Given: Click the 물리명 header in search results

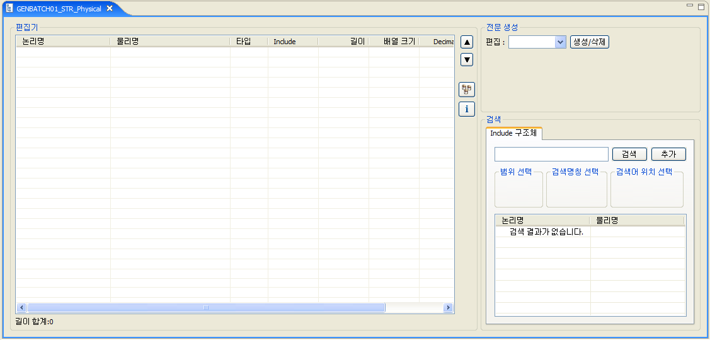Looking at the screenshot, I should [x=638, y=220].
